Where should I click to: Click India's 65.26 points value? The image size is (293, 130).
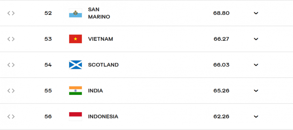click(x=221, y=91)
